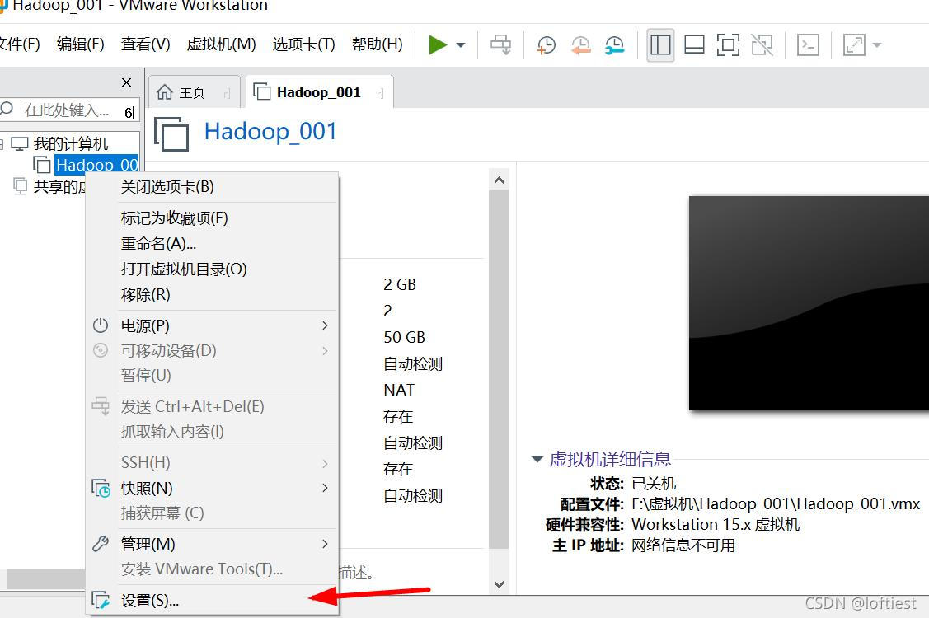929x618 pixels.
Task: Expand the stretch display dropdown arrow
Action: [x=877, y=45]
